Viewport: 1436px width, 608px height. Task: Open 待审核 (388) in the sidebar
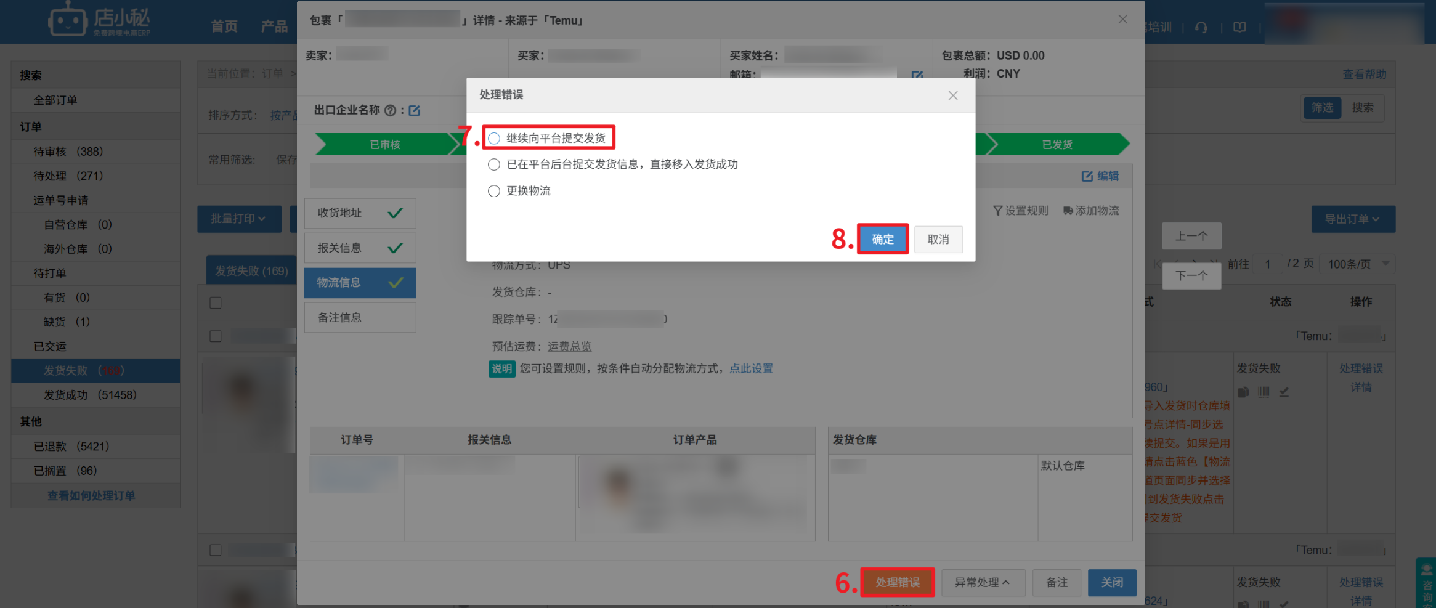95,152
